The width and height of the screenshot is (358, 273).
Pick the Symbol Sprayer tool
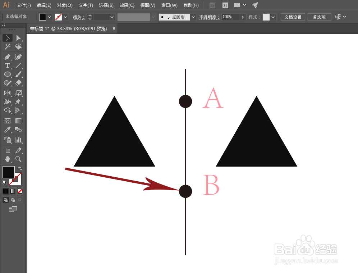point(8,140)
